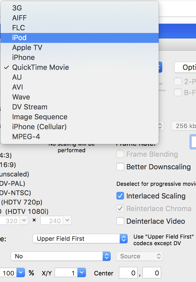Select iPhone (Cellular) format
The image size is (196, 282).
point(80,127)
